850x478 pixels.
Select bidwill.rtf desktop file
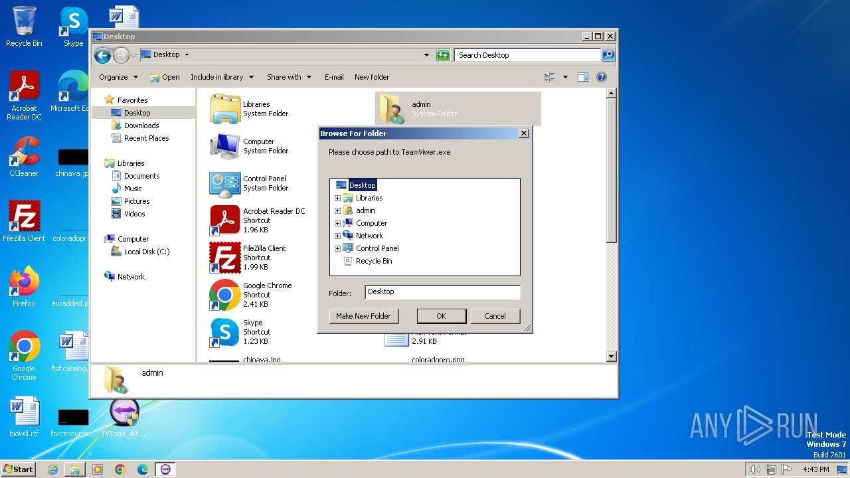click(x=24, y=418)
